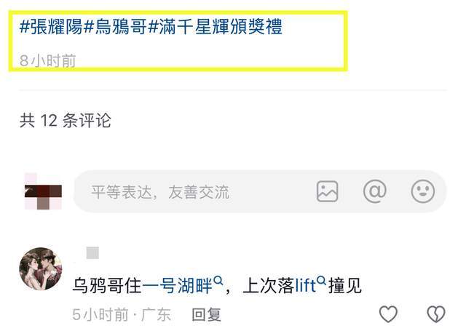Tap the 共 12 条评论 header
The width and height of the screenshot is (466, 331).
coord(66,121)
